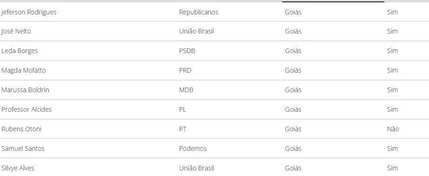Click on Professor Alcides name
This screenshot has width=429, height=176.
tap(26, 109)
